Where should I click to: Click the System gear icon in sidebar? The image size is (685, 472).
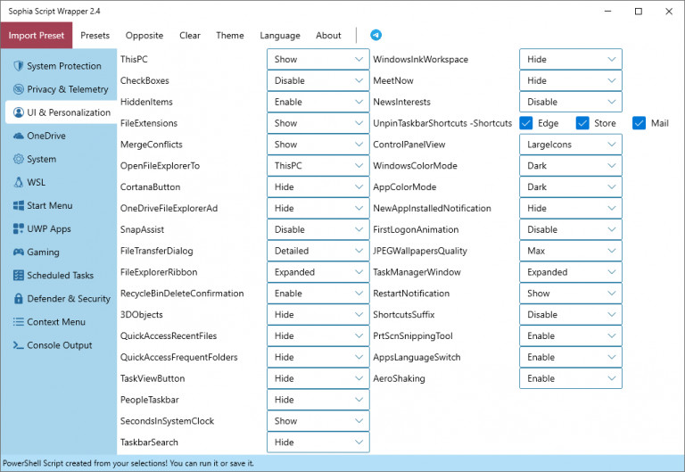point(19,159)
